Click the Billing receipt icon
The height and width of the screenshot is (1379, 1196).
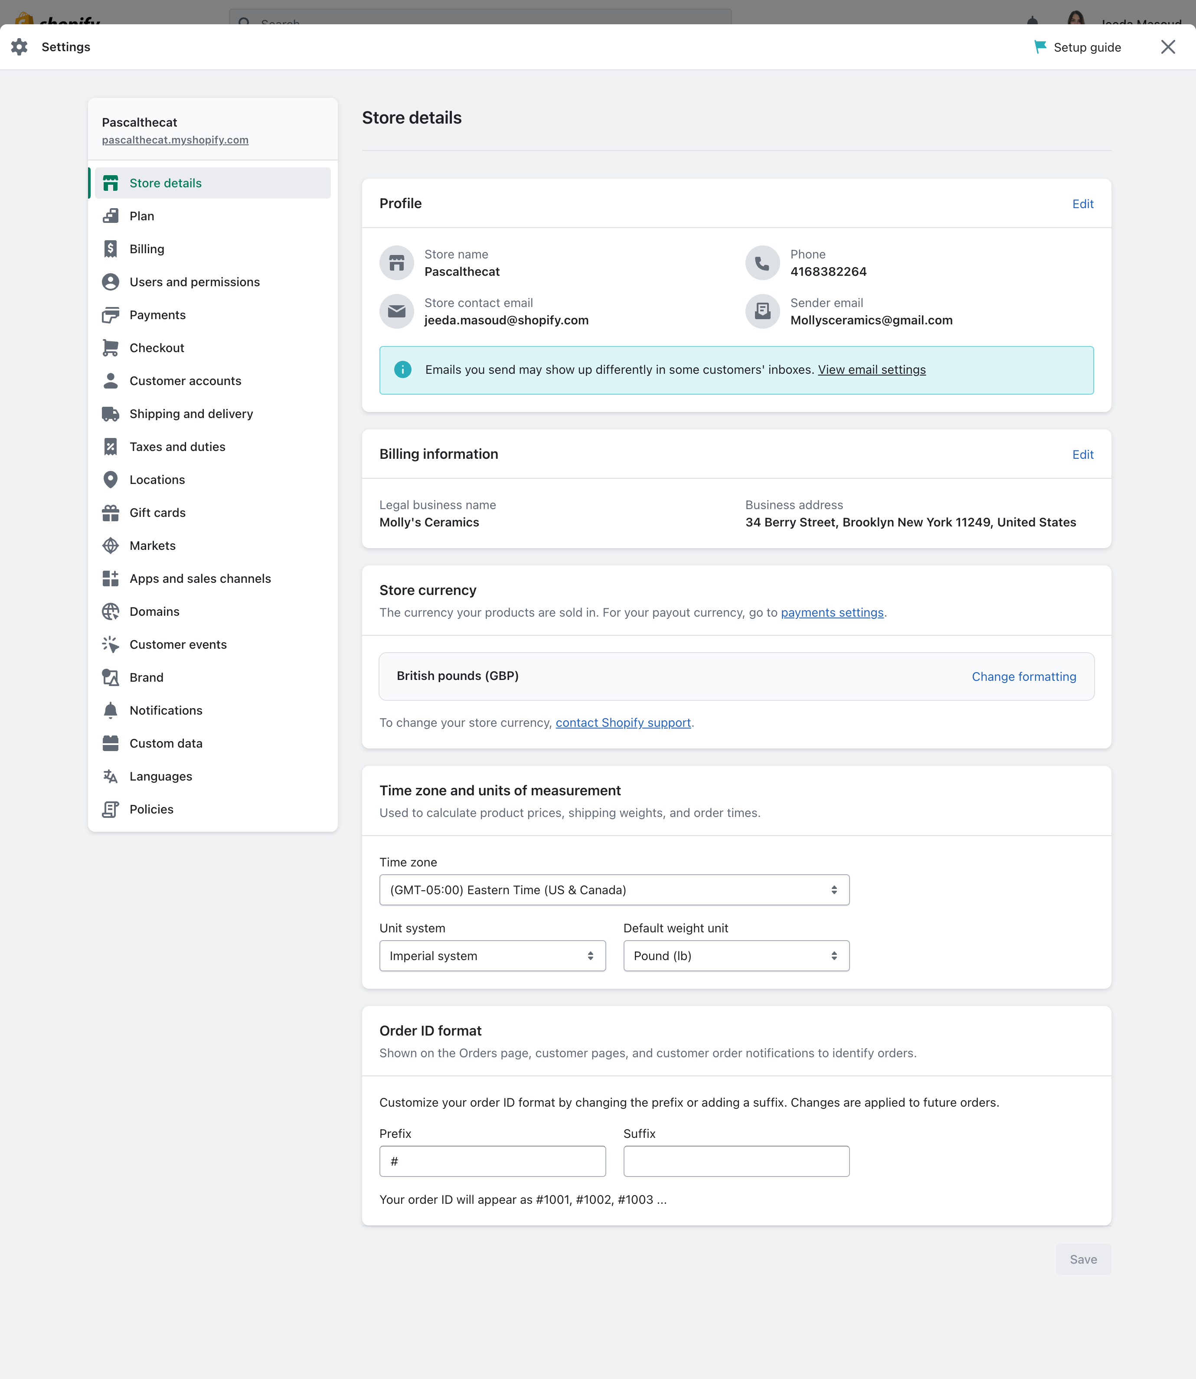point(111,249)
